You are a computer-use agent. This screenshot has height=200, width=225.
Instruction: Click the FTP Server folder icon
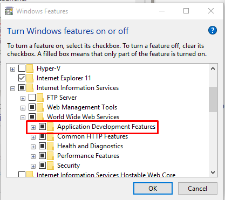pos(40,98)
